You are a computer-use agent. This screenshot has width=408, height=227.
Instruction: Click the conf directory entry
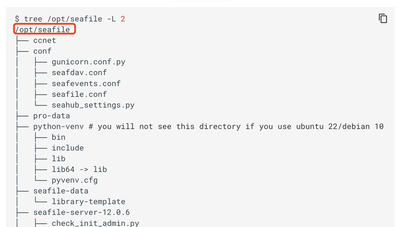point(42,51)
